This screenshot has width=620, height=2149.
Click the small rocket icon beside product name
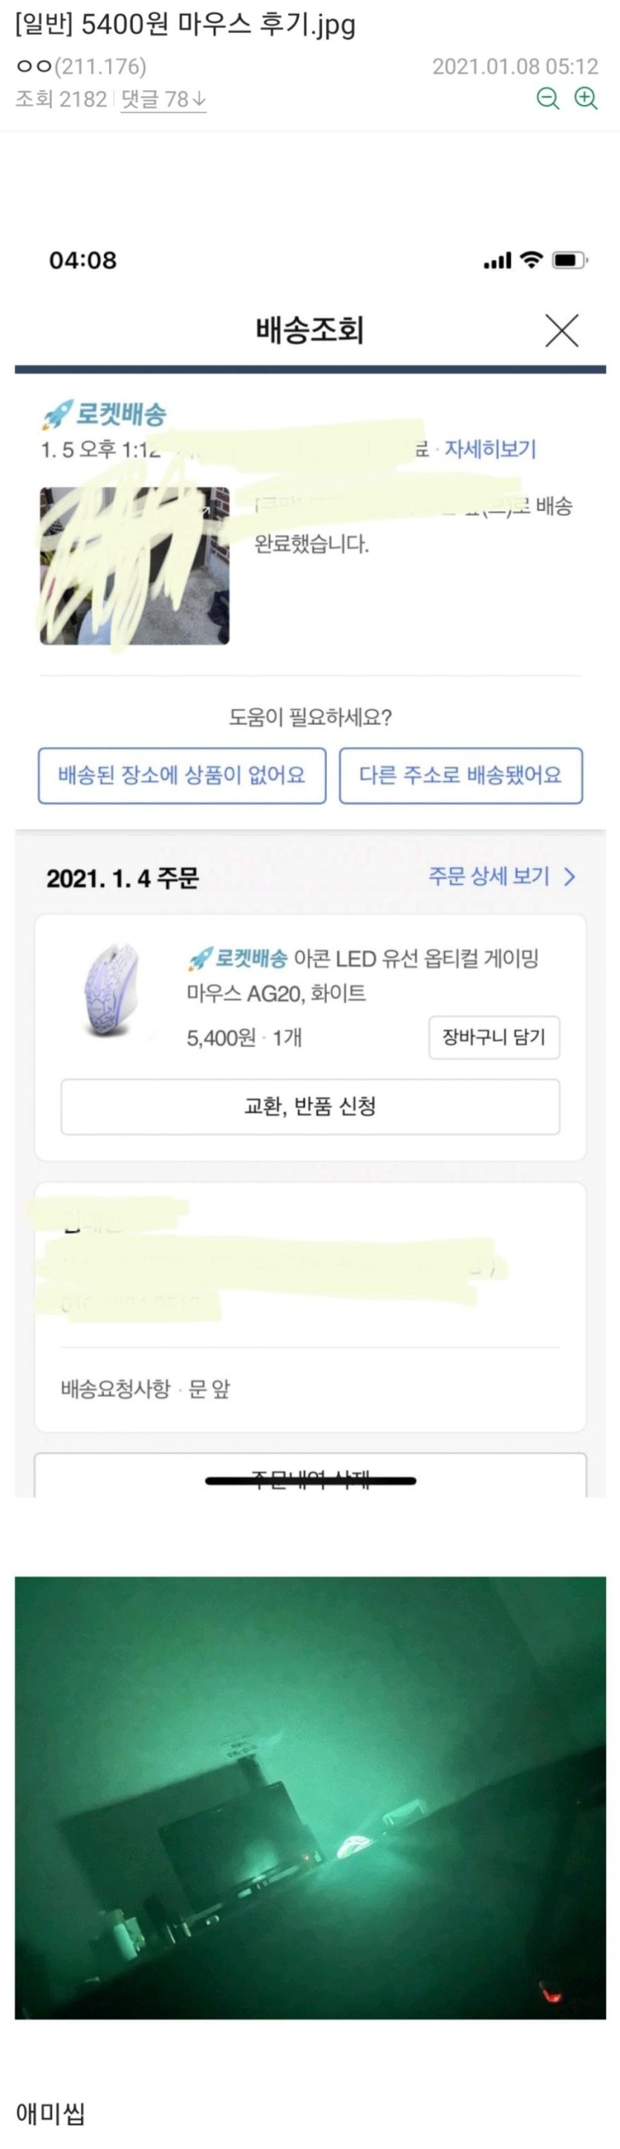199,959
